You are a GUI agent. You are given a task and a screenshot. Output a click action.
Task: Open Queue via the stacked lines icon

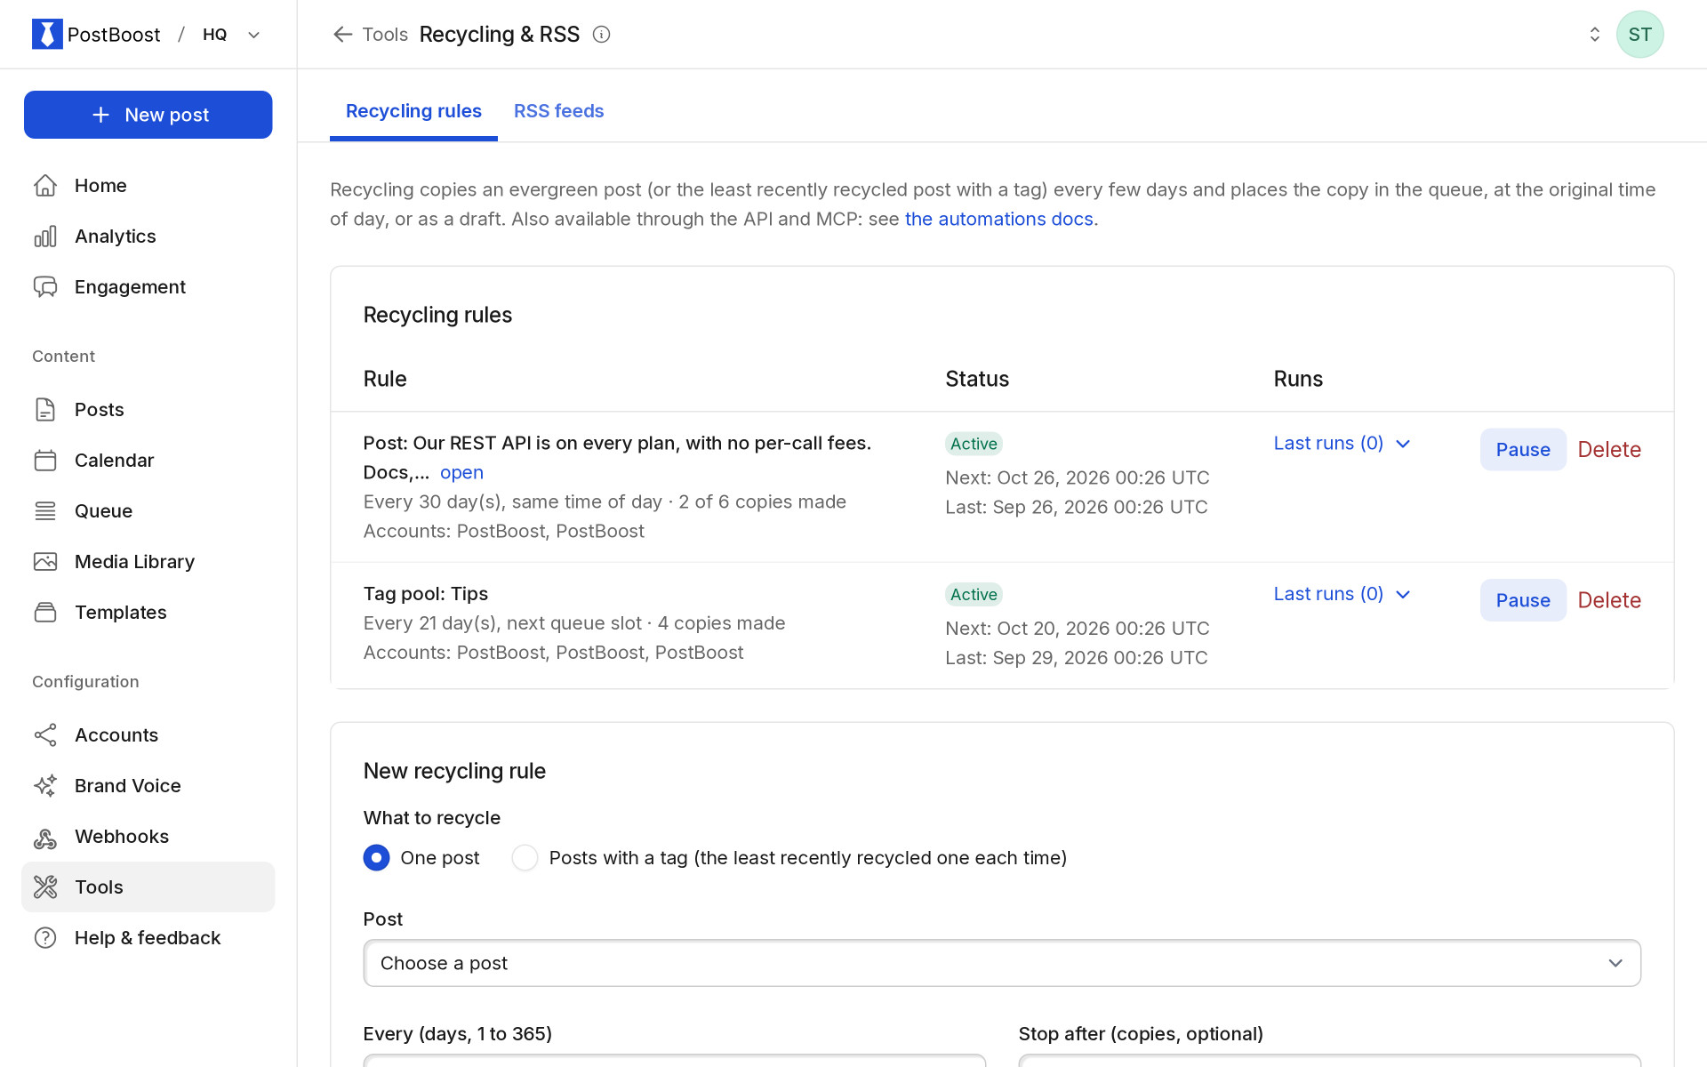tap(45, 510)
